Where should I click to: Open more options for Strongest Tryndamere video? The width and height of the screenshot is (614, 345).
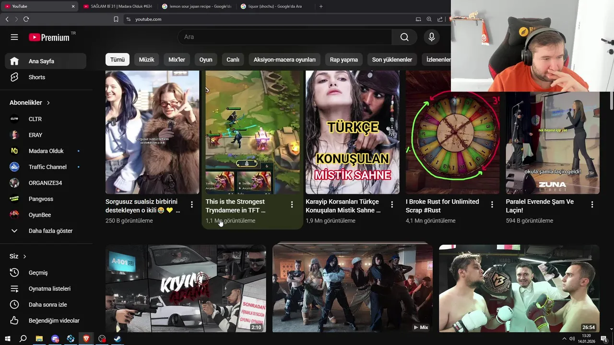tap(292, 205)
